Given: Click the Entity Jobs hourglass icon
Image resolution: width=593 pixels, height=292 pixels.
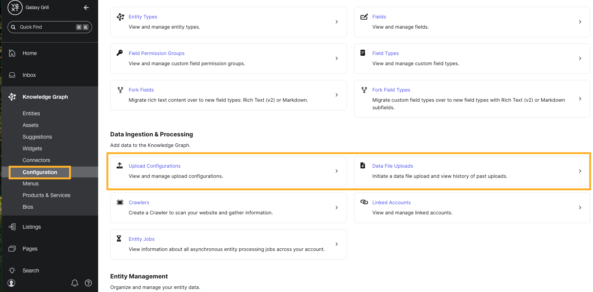Looking at the screenshot, I should 119,238.
